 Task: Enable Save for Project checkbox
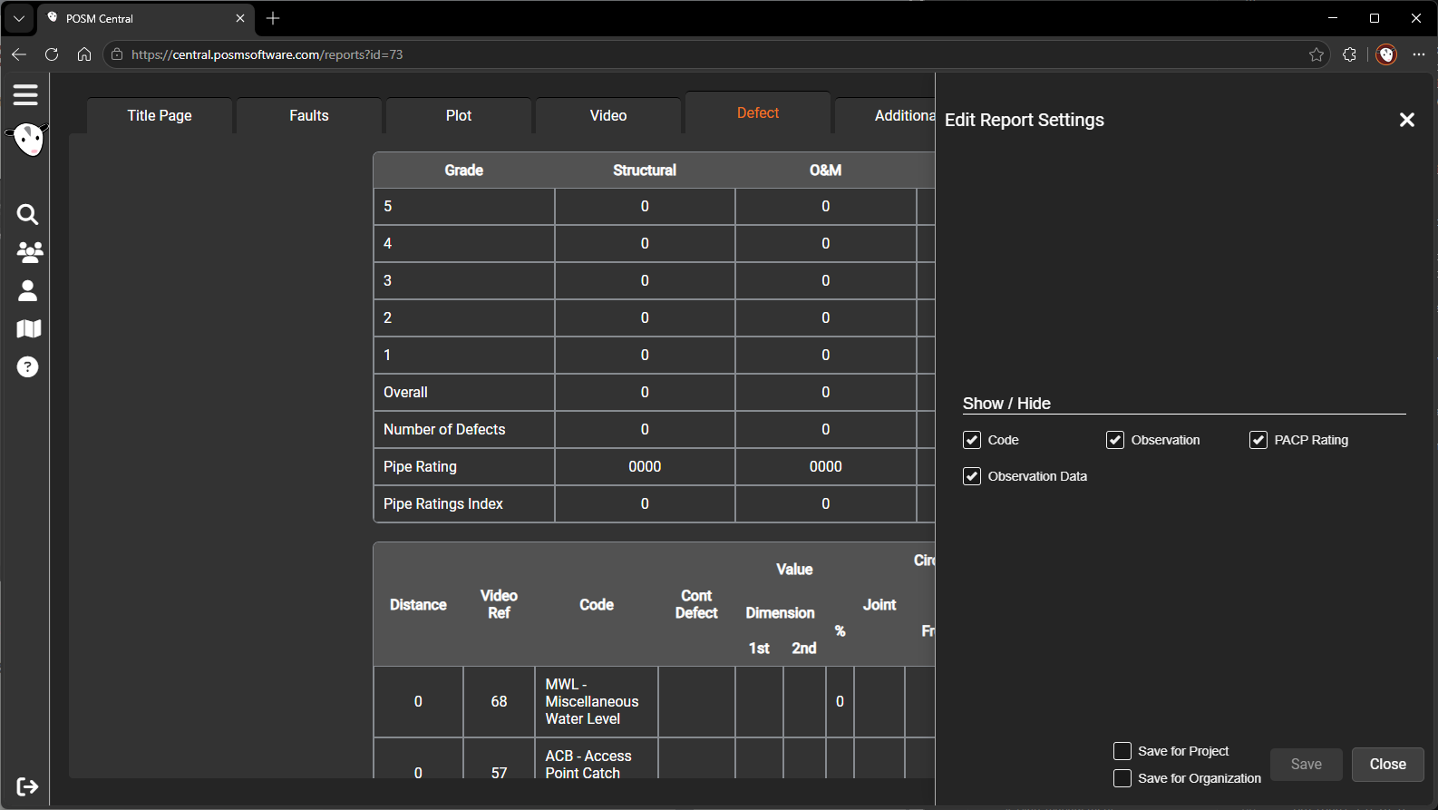[1122, 751]
